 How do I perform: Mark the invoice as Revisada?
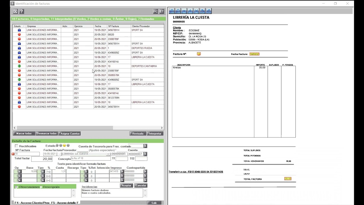coord(138,134)
